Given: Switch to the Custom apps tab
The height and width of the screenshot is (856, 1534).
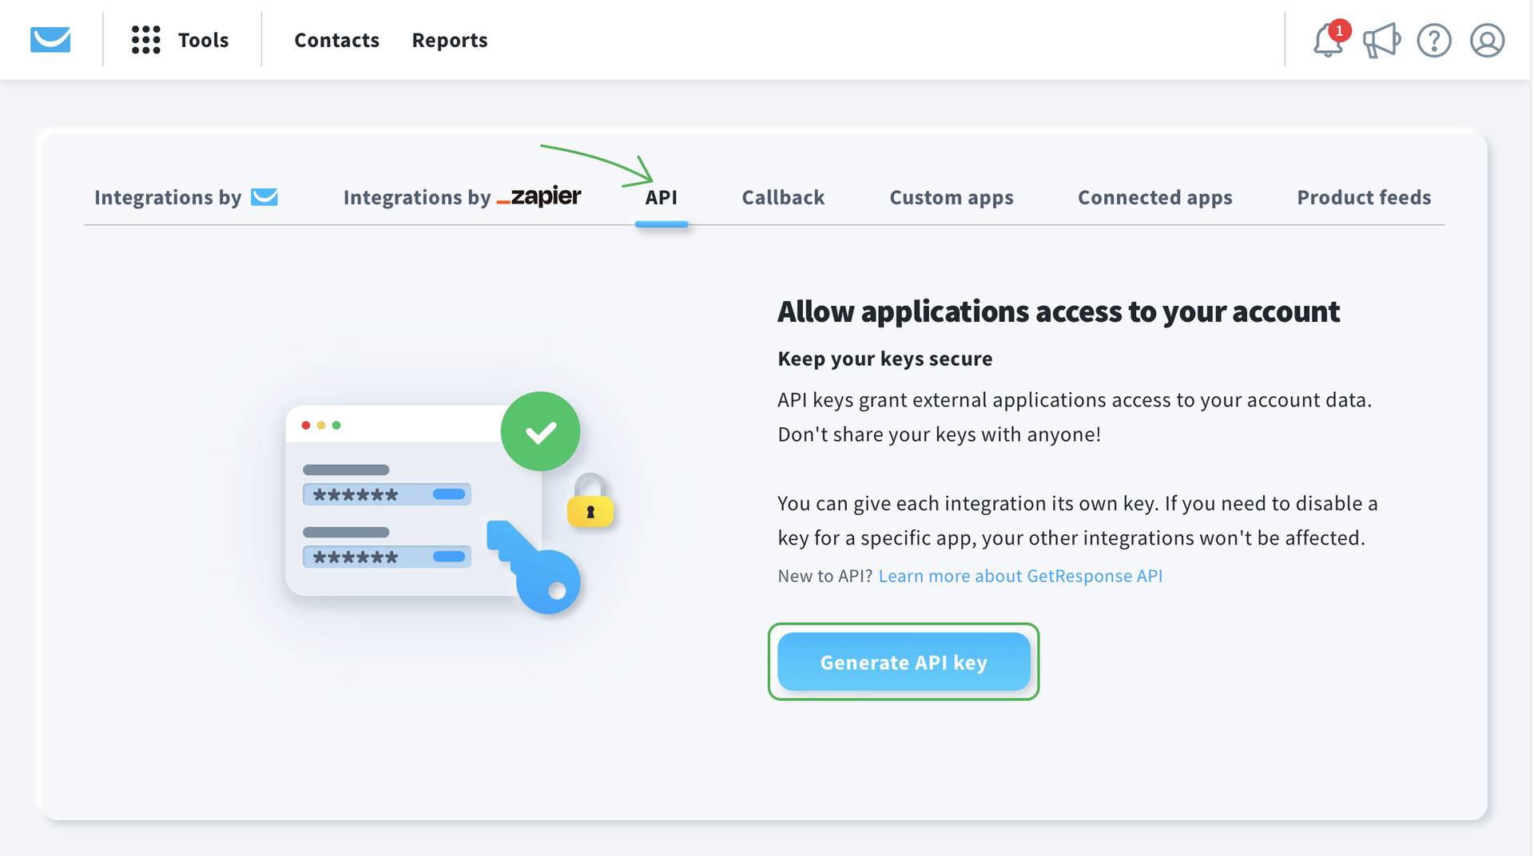Looking at the screenshot, I should pos(951,197).
